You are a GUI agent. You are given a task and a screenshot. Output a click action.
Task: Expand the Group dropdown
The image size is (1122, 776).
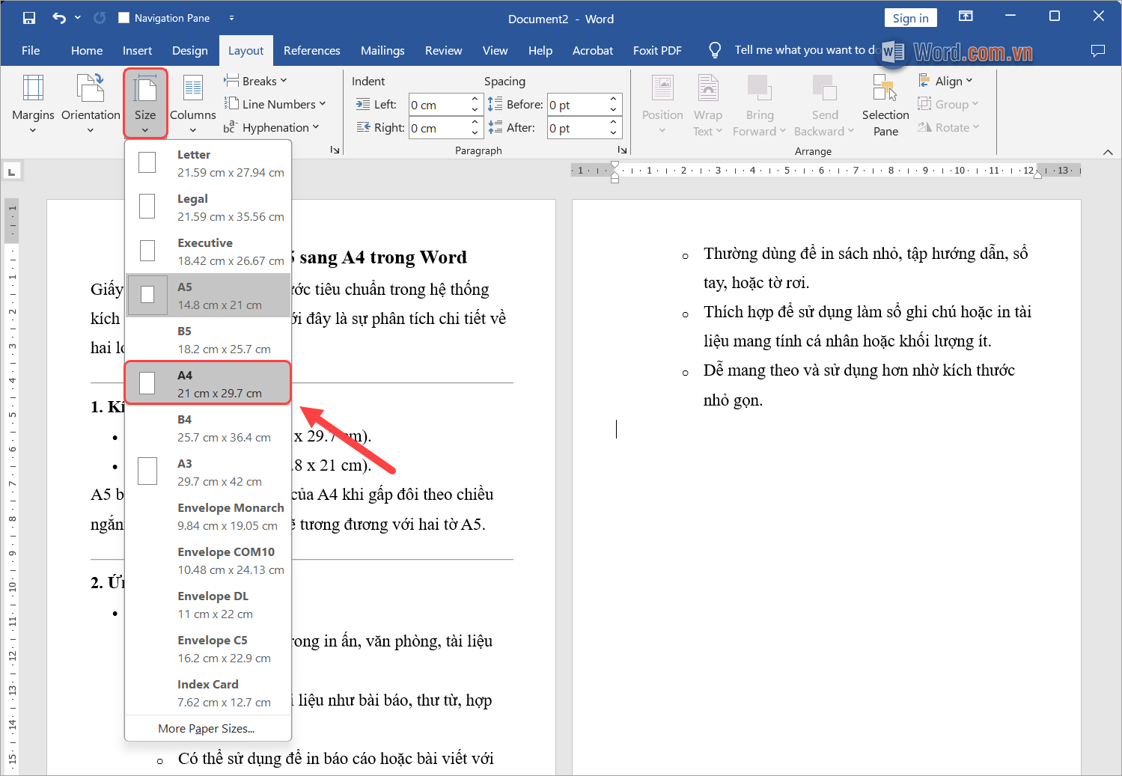pos(948,104)
